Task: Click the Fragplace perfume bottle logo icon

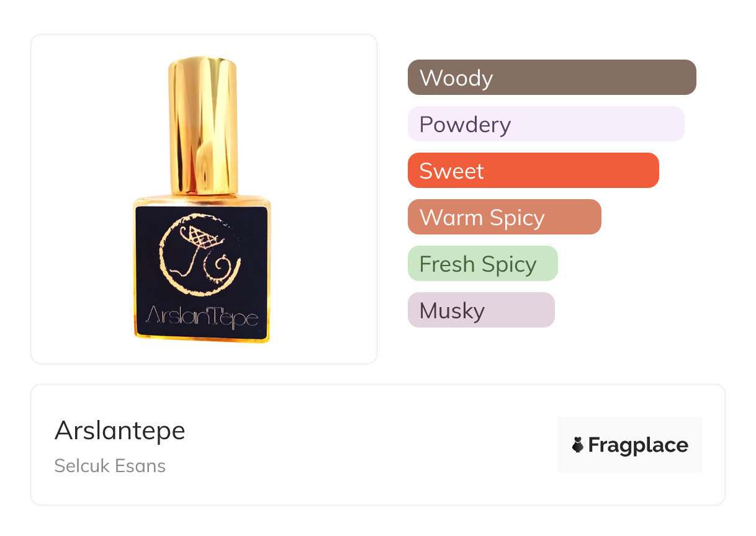Action: point(578,445)
